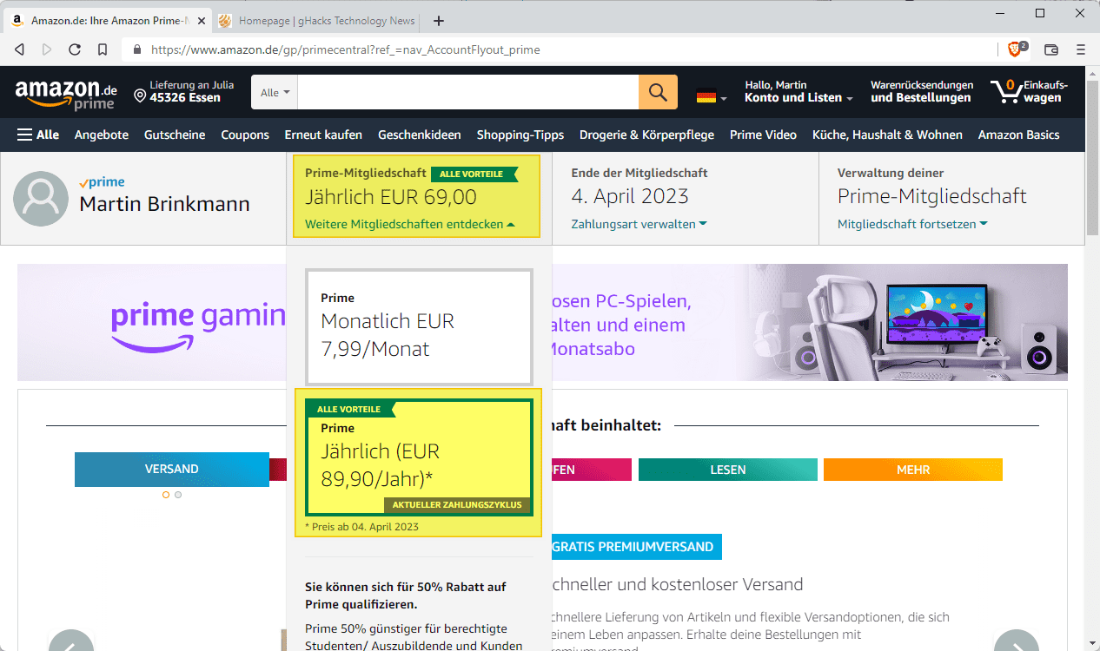Click the Amazon.de Prime logo
This screenshot has height=651, width=1100.
tap(66, 93)
